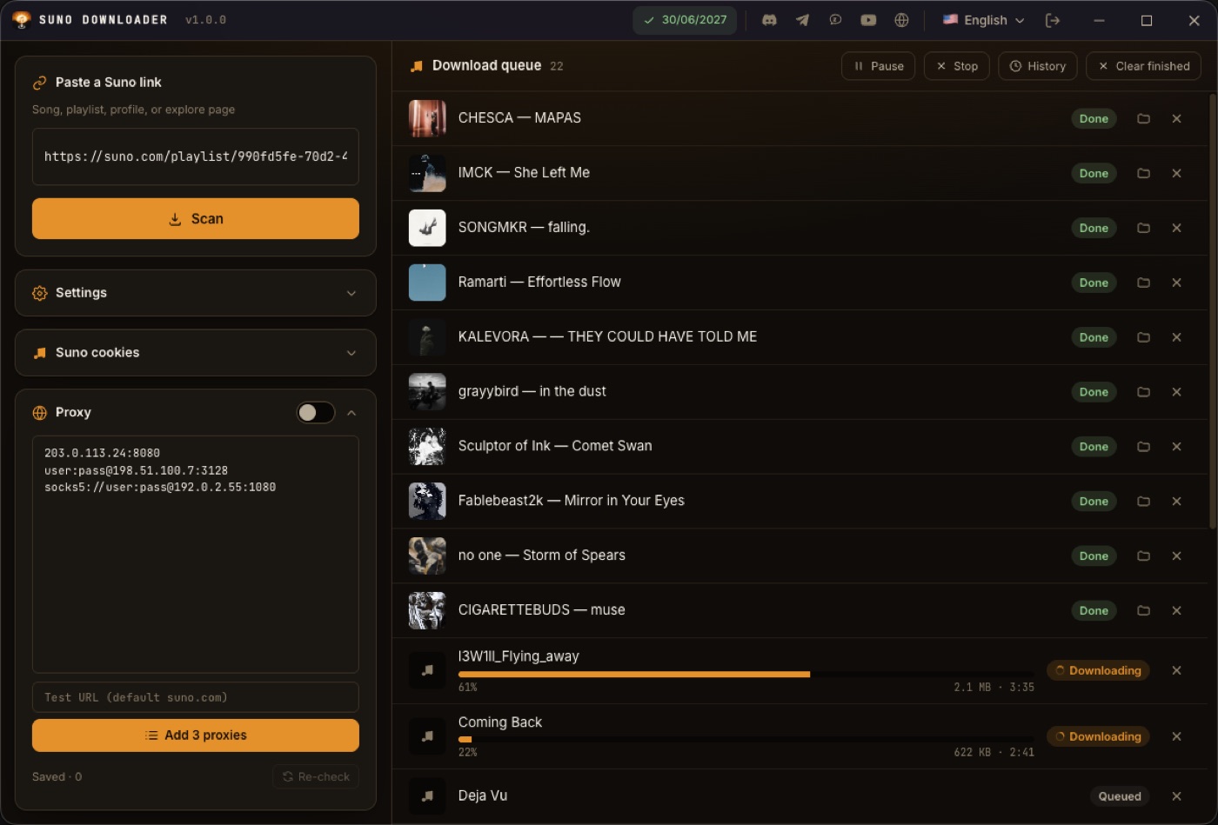Viewport: 1218px width, 825px height.
Task: Select the title 'Fablebeast2k — Mirror in Your Eyes'
Action: click(571, 501)
